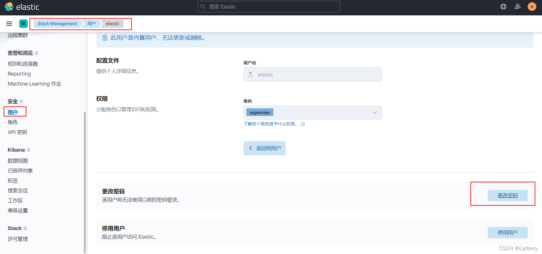The height and width of the screenshot is (254, 542).
Task: Click the Elastic logo
Action: tap(22, 7)
